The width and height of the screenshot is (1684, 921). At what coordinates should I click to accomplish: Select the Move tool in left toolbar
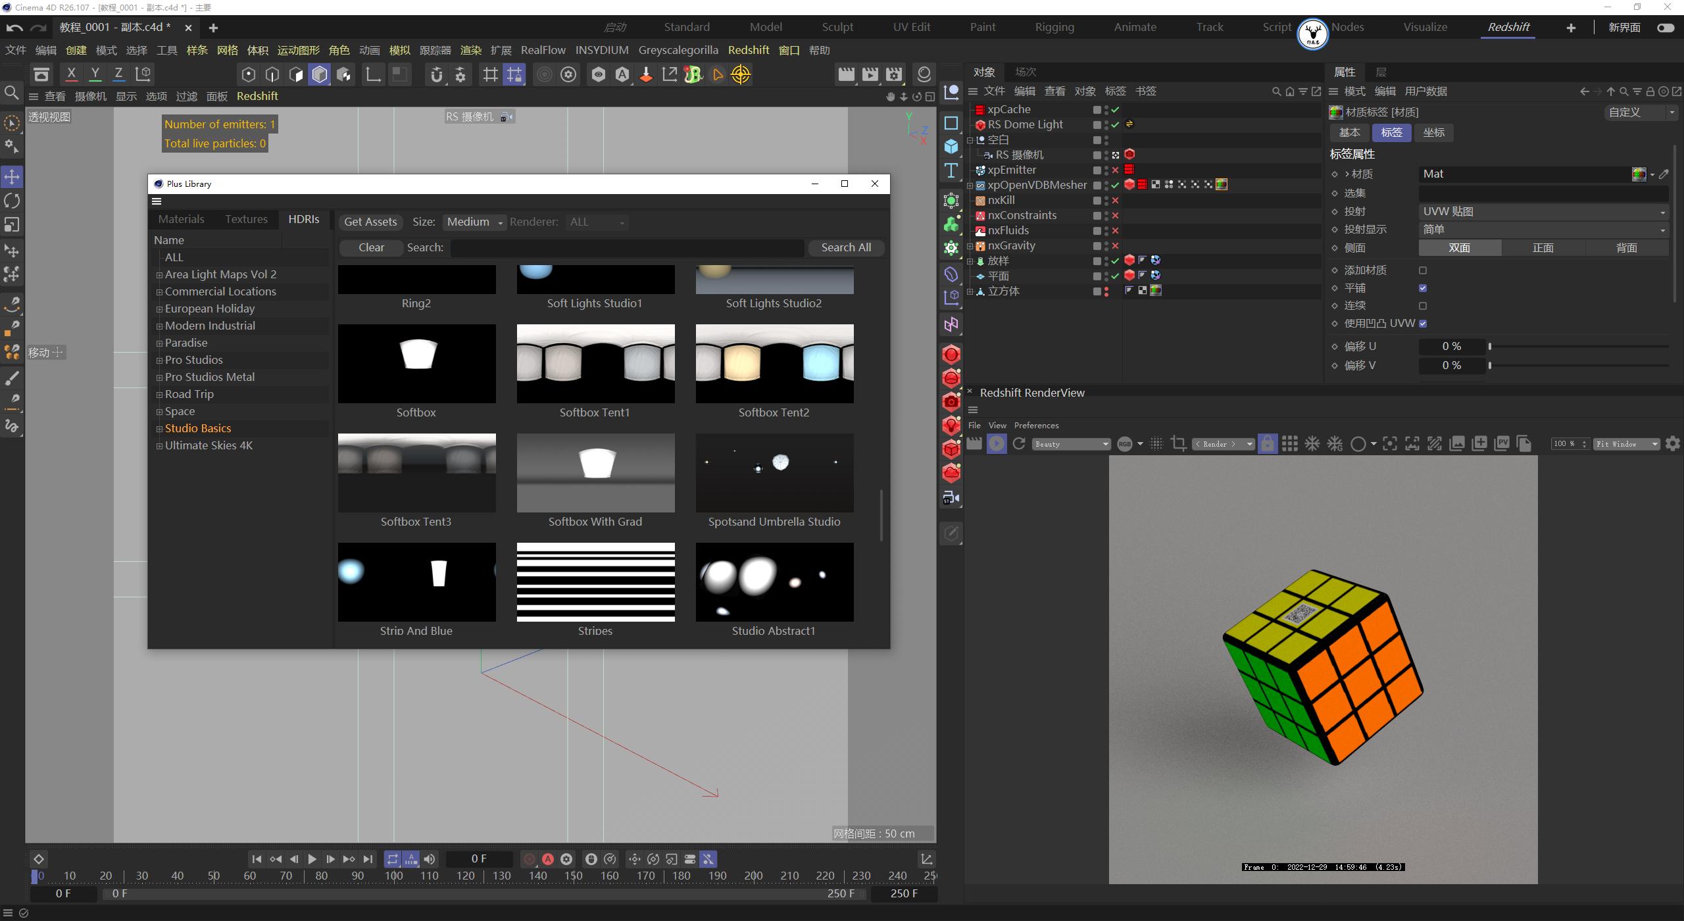(11, 176)
